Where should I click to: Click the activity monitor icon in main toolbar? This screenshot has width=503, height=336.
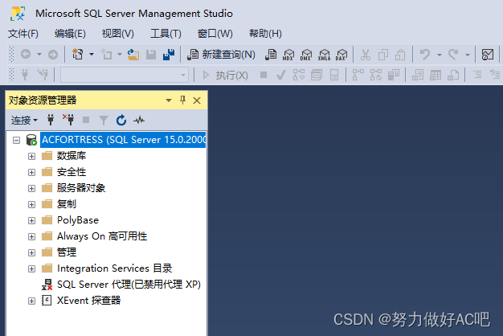click(488, 55)
